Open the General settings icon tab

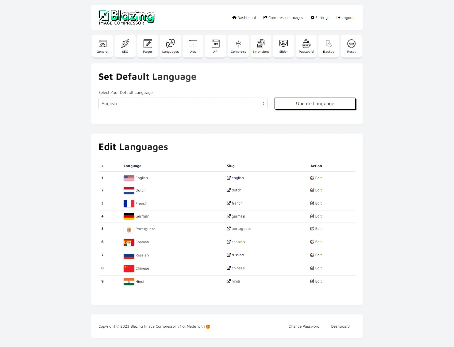pos(102,46)
